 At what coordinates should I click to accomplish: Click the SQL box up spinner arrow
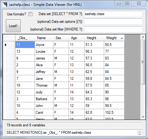[140, 132]
